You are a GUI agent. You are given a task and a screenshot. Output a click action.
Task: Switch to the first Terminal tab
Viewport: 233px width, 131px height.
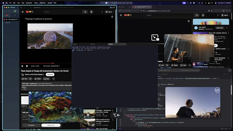pyautogui.click(x=81, y=44)
